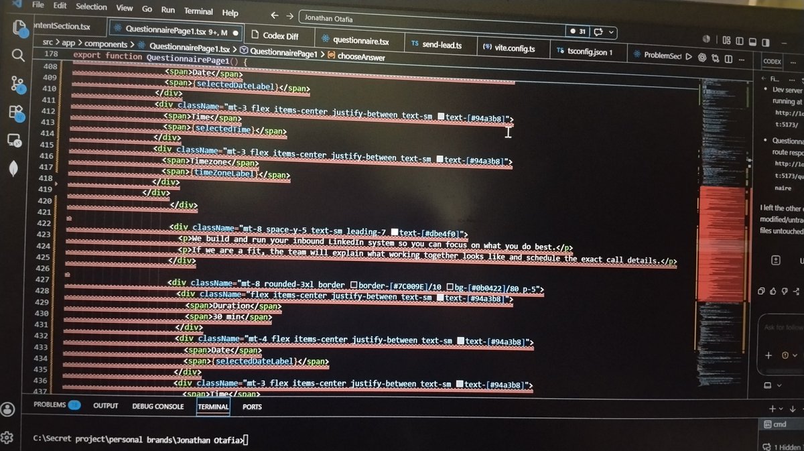Go forward with the right arrow
The image size is (804, 451).
click(289, 15)
